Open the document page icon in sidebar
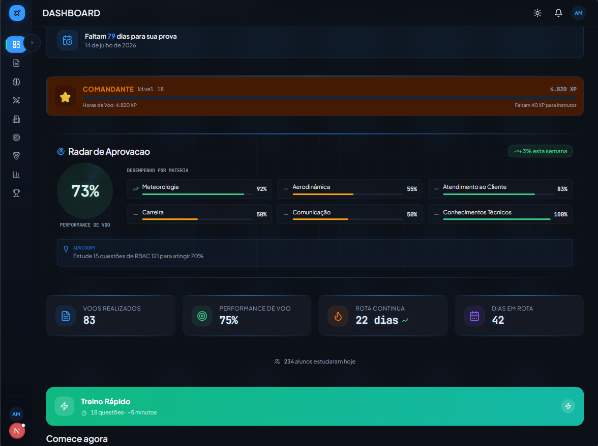This screenshot has width=598, height=446. [x=16, y=63]
